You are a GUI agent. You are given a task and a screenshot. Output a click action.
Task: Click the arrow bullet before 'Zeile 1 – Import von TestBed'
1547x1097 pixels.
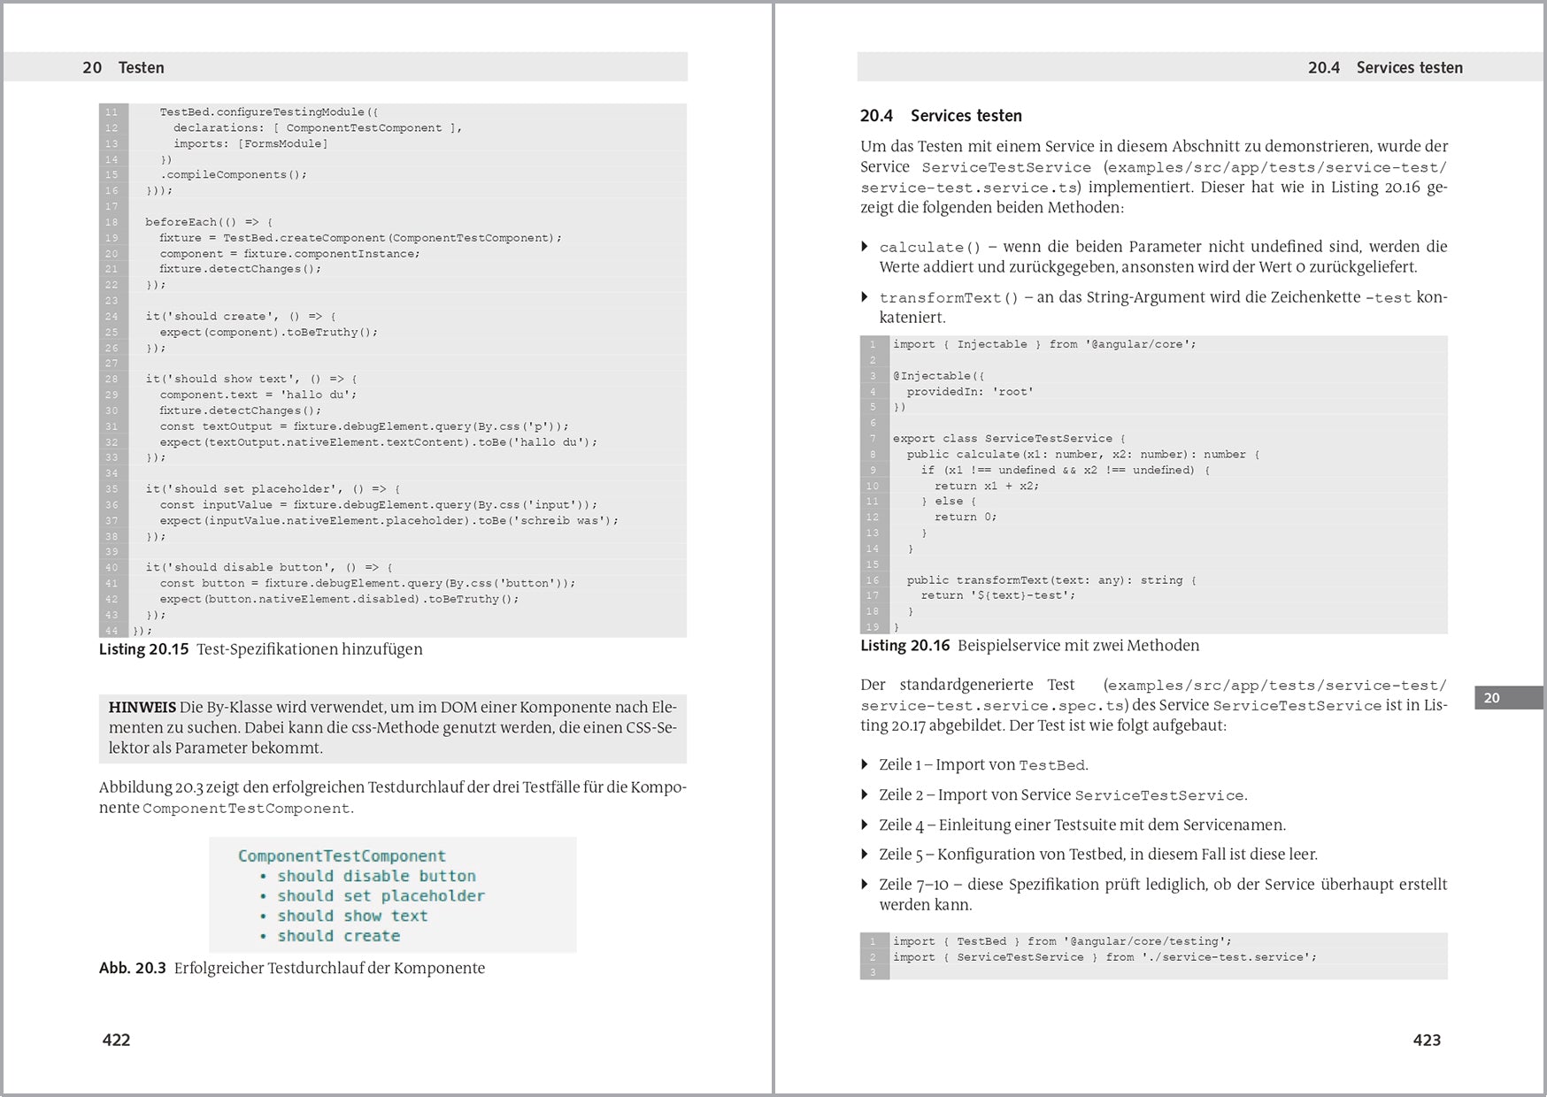pos(865,764)
